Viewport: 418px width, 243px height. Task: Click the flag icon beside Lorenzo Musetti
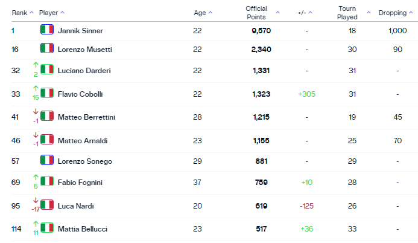tap(47, 48)
